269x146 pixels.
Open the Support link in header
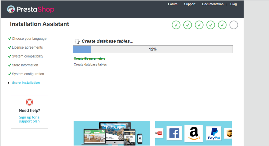coord(190,4)
